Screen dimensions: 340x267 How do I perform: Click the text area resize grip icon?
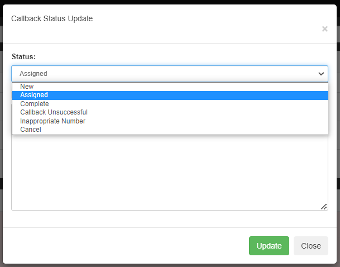[x=324, y=207]
